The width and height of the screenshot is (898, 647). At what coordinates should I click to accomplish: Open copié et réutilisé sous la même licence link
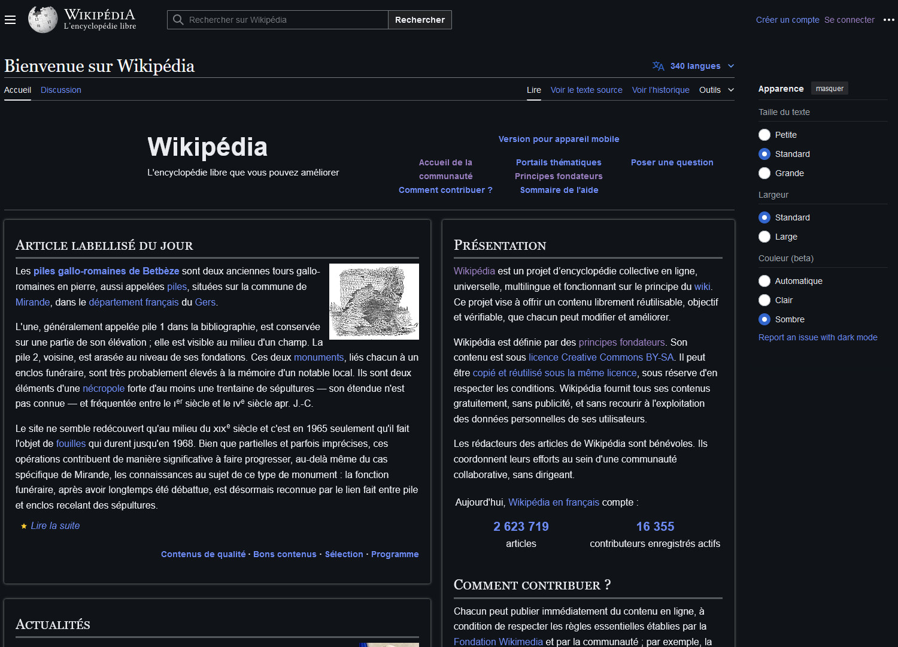[x=555, y=373]
